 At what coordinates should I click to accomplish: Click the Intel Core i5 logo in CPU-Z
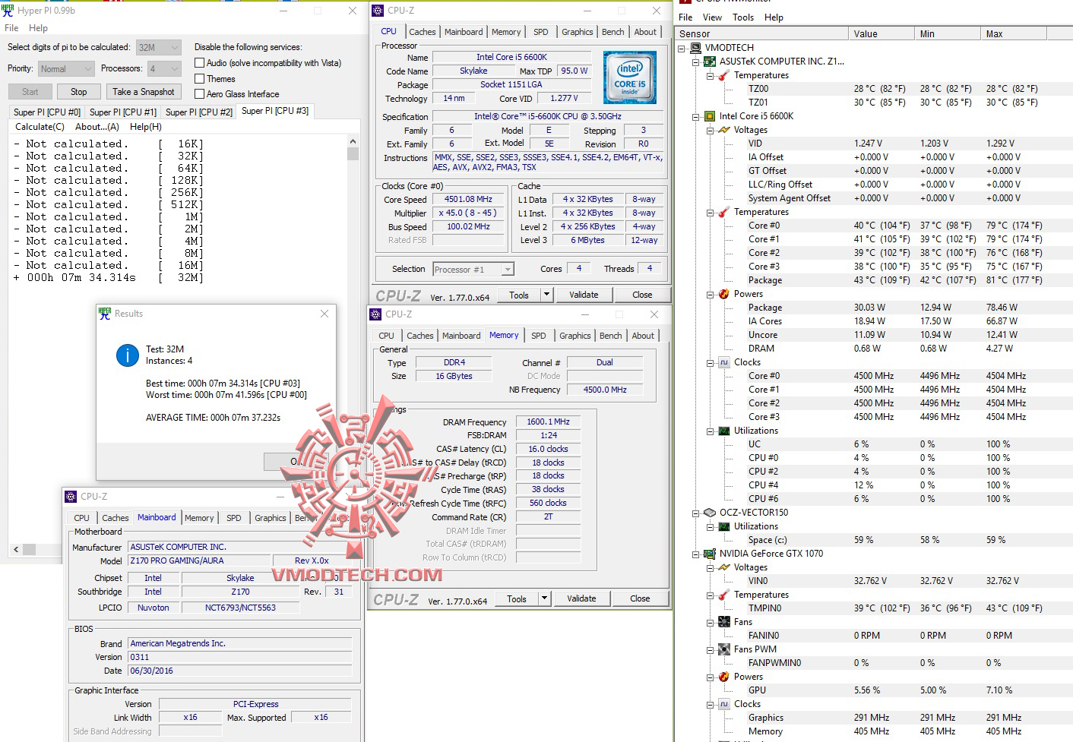[630, 77]
